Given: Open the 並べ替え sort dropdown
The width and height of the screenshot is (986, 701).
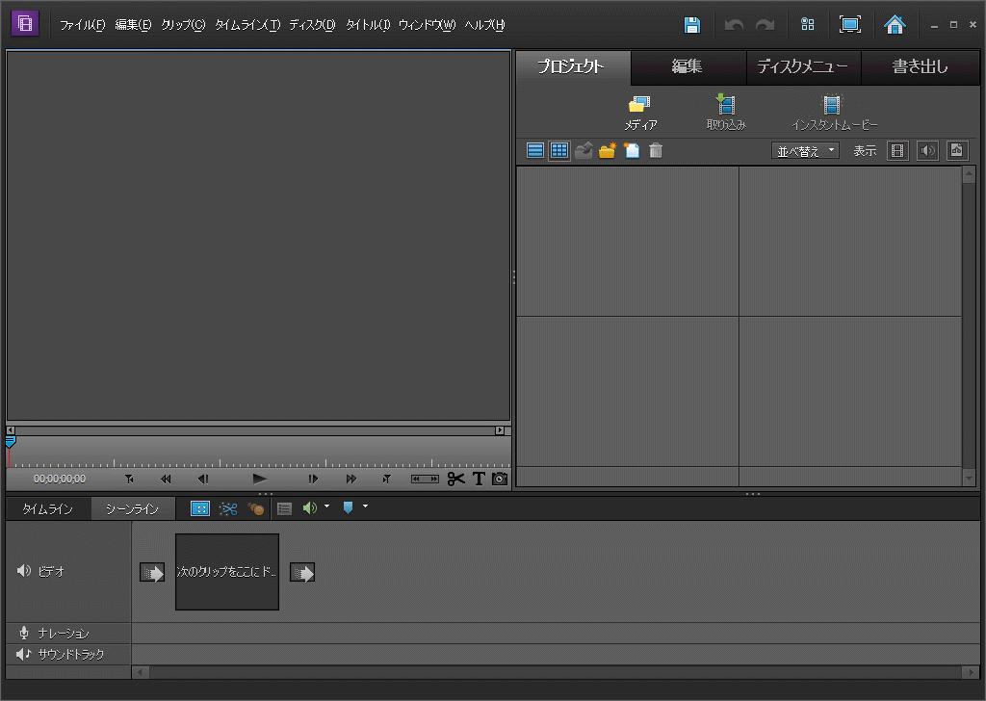Looking at the screenshot, I should tap(806, 151).
